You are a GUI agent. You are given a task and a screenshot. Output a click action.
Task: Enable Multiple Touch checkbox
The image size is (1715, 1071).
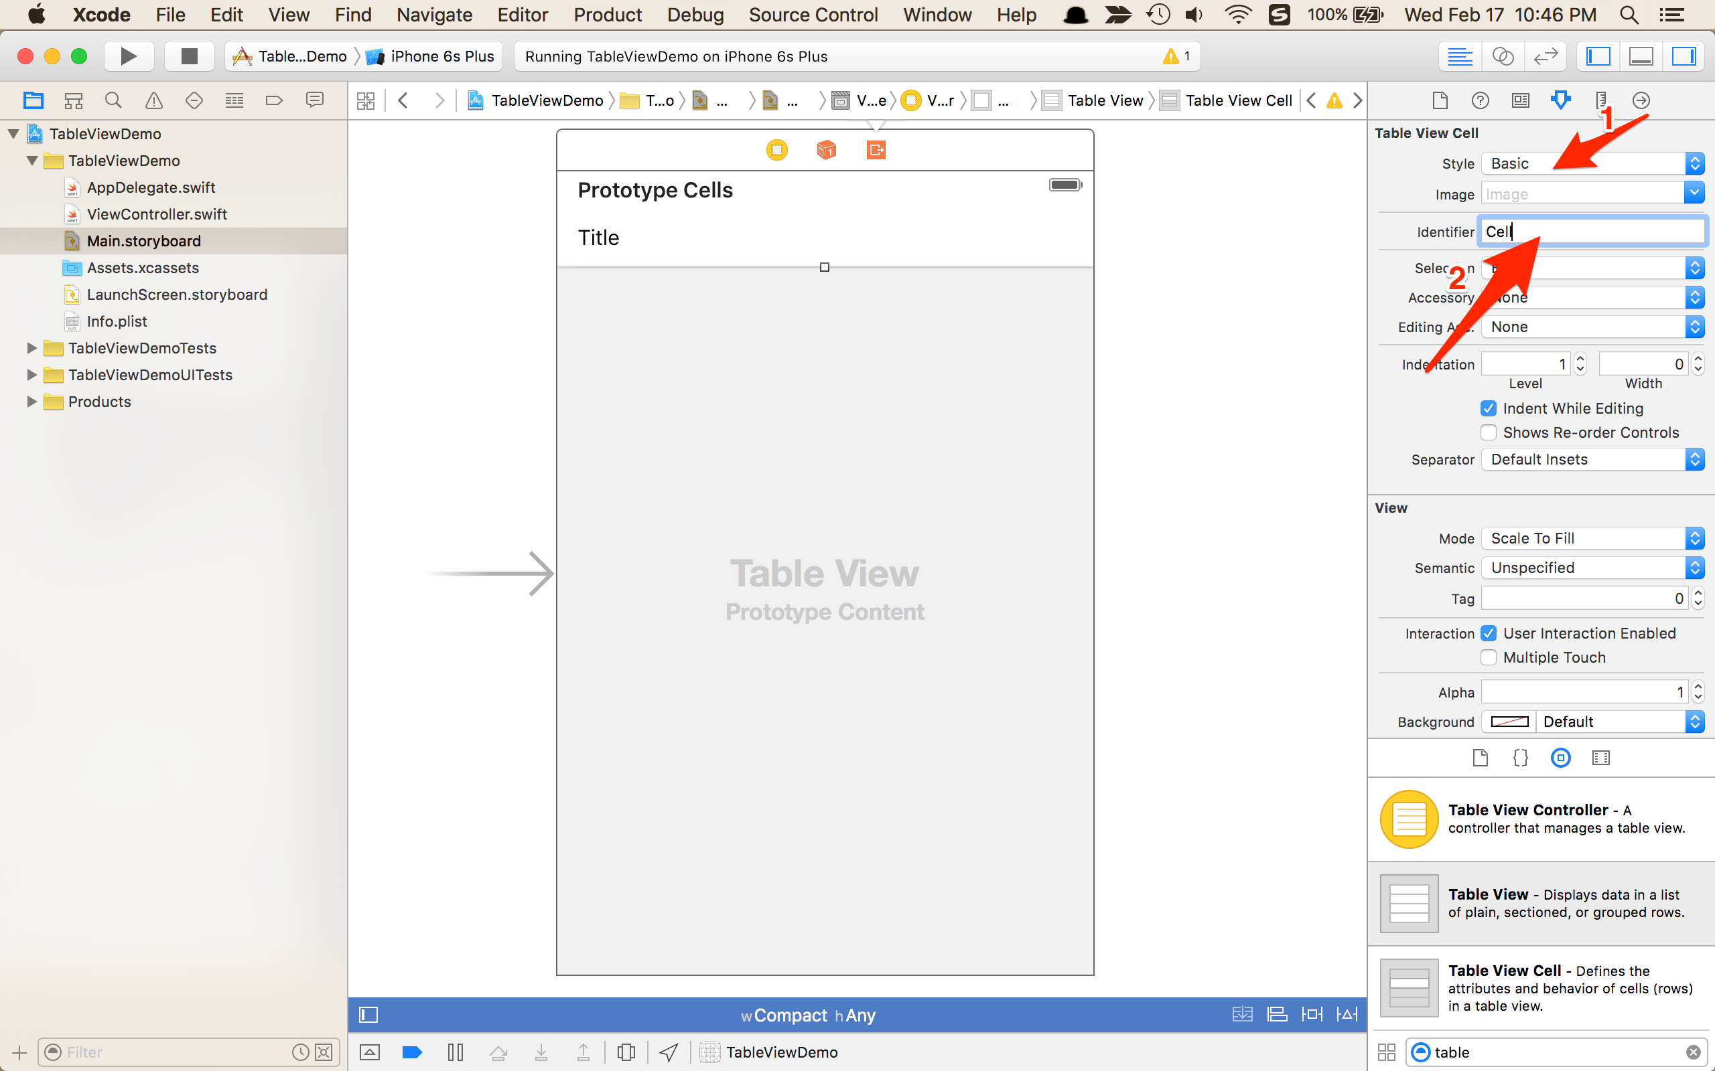[1488, 657]
